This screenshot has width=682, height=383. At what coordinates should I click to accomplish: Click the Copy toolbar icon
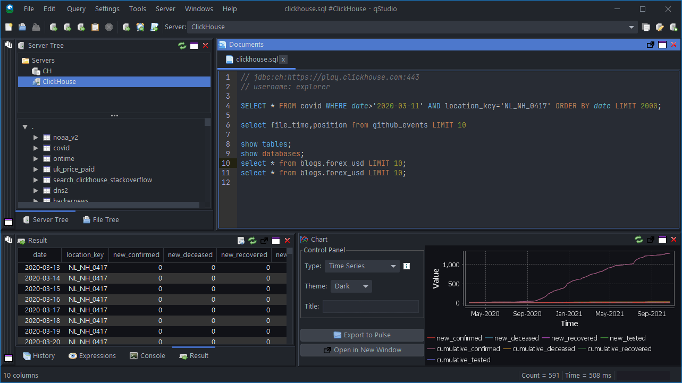[95, 27]
